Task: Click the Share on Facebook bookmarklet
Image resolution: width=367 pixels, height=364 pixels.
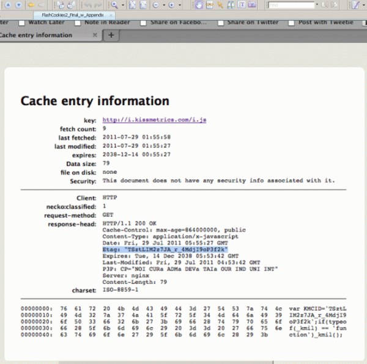Action: point(174,23)
